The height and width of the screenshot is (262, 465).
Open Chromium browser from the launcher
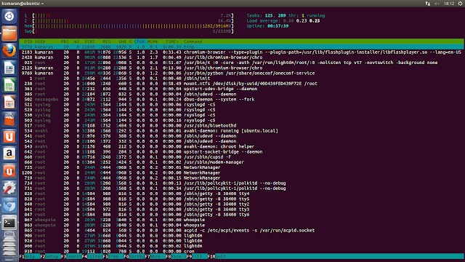tap(9, 205)
